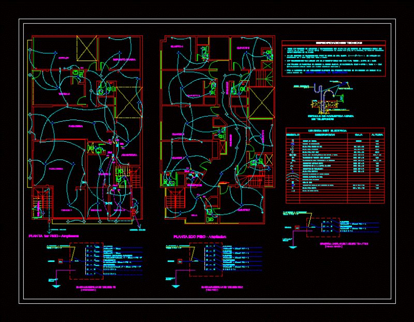Viewport: 414px width, 322px height.
Task: Select the telephone aerial connection detail drawing
Action: [x=323, y=97]
